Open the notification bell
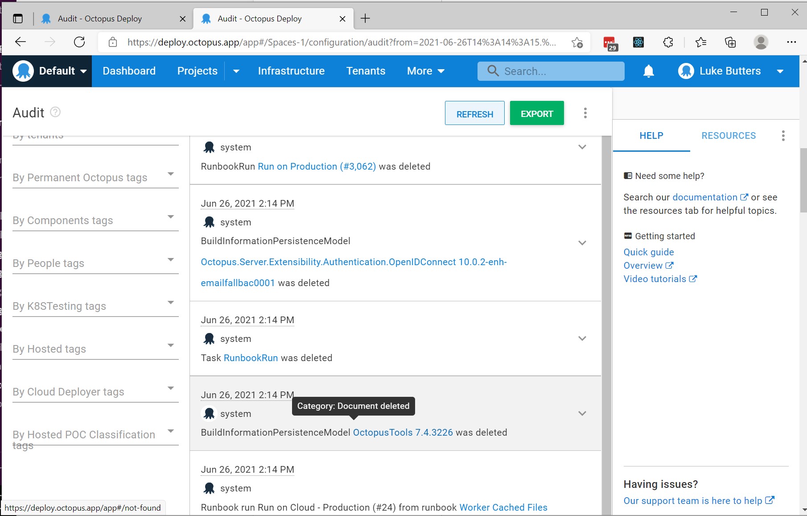The image size is (807, 516). (x=648, y=71)
